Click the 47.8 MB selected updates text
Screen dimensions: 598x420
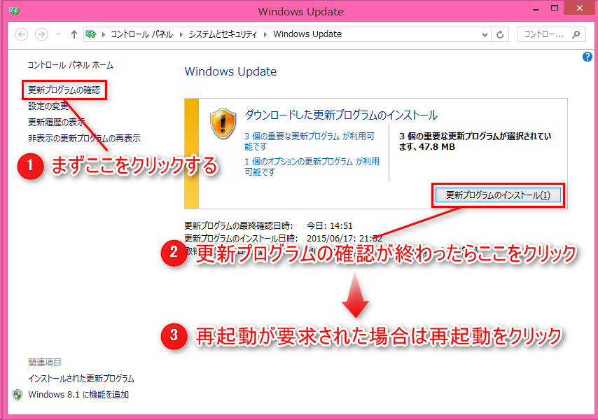[437, 147]
